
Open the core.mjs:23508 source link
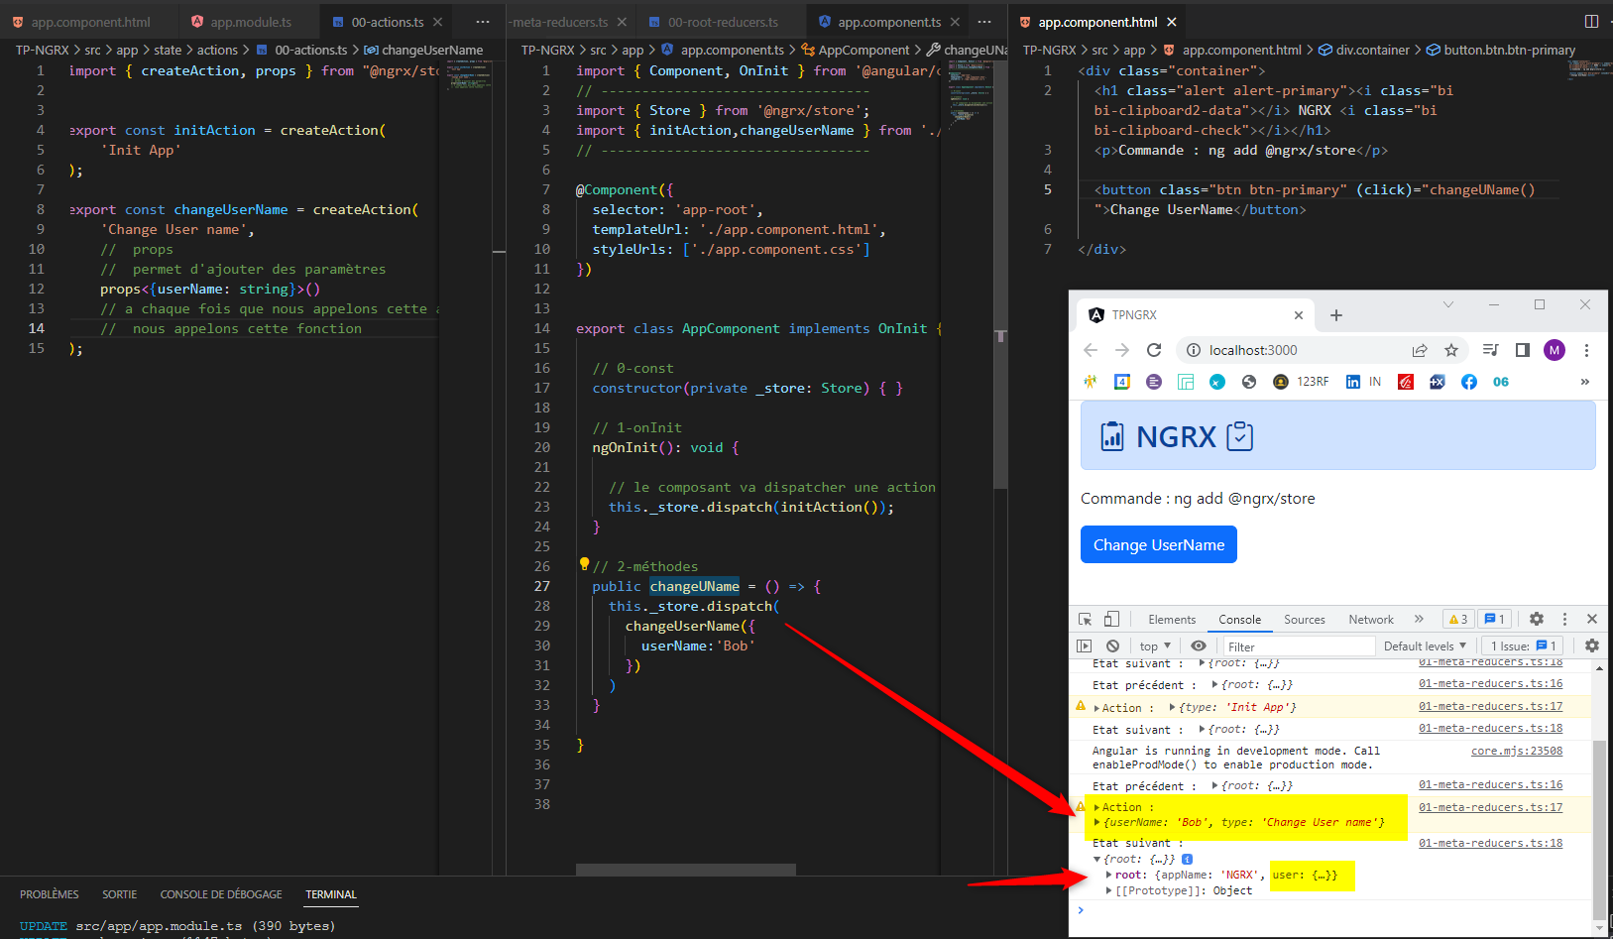click(1516, 751)
